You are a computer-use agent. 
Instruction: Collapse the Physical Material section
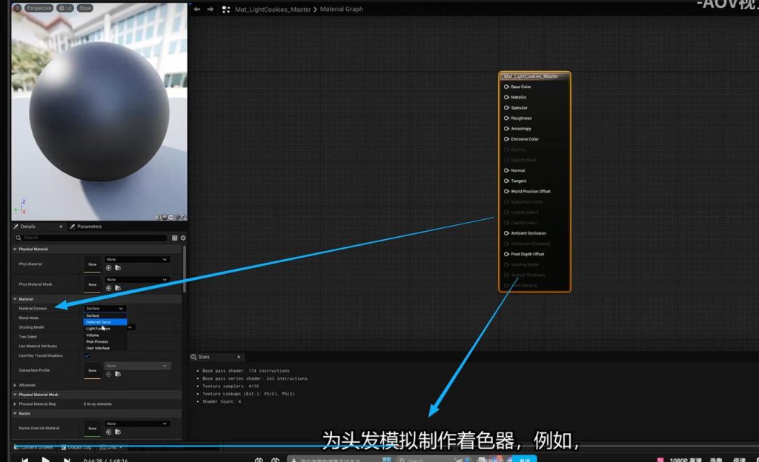[x=15, y=249]
